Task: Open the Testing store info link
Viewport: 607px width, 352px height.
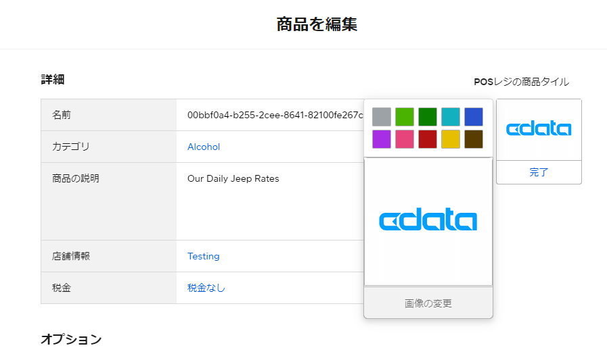Action: [204, 256]
